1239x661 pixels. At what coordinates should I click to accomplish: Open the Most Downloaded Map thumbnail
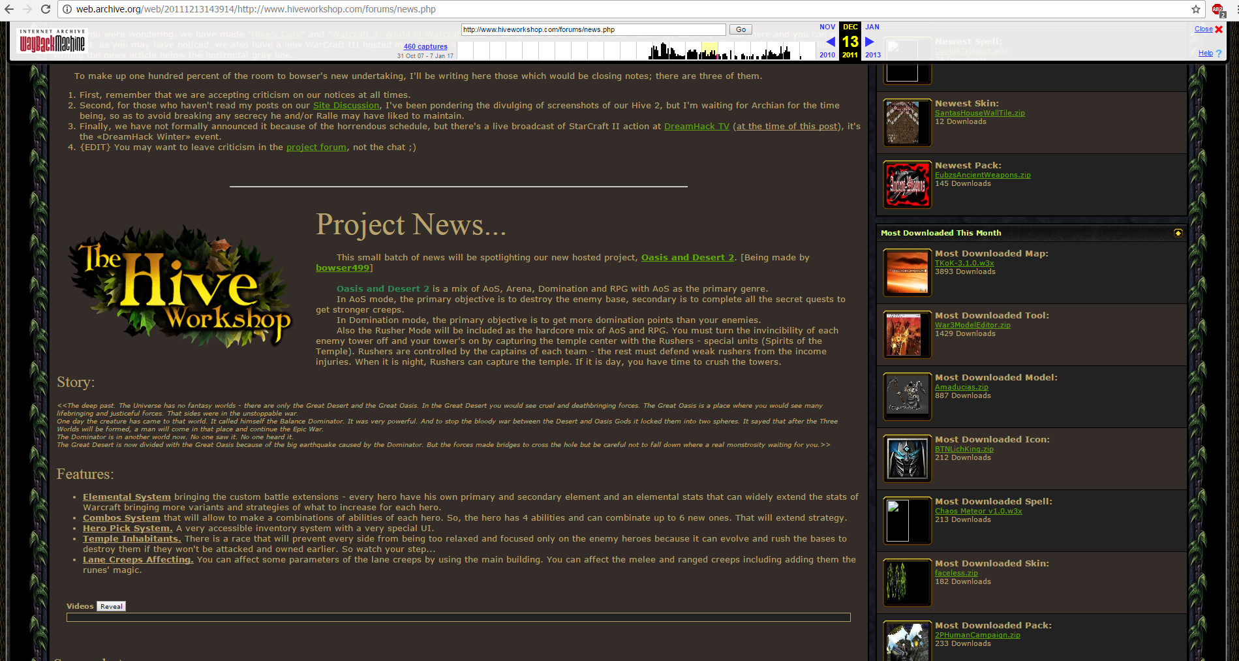click(907, 273)
